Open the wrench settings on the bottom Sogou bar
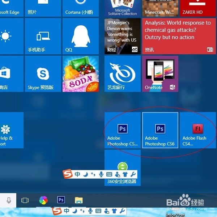Screen dimensions: 217x217 pos(122,211)
